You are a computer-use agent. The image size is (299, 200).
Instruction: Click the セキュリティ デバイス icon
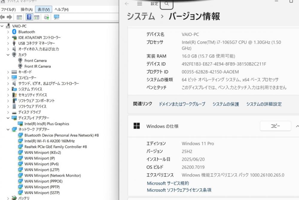[14, 95]
